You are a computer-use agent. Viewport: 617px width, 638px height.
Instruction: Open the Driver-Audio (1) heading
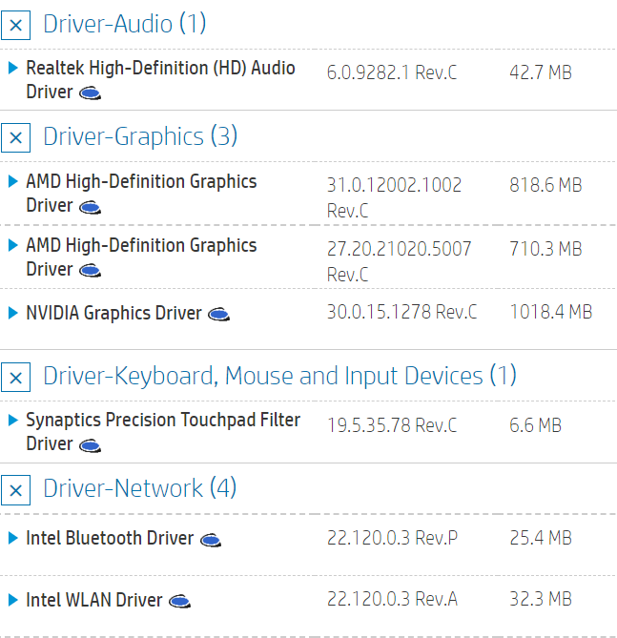(125, 24)
